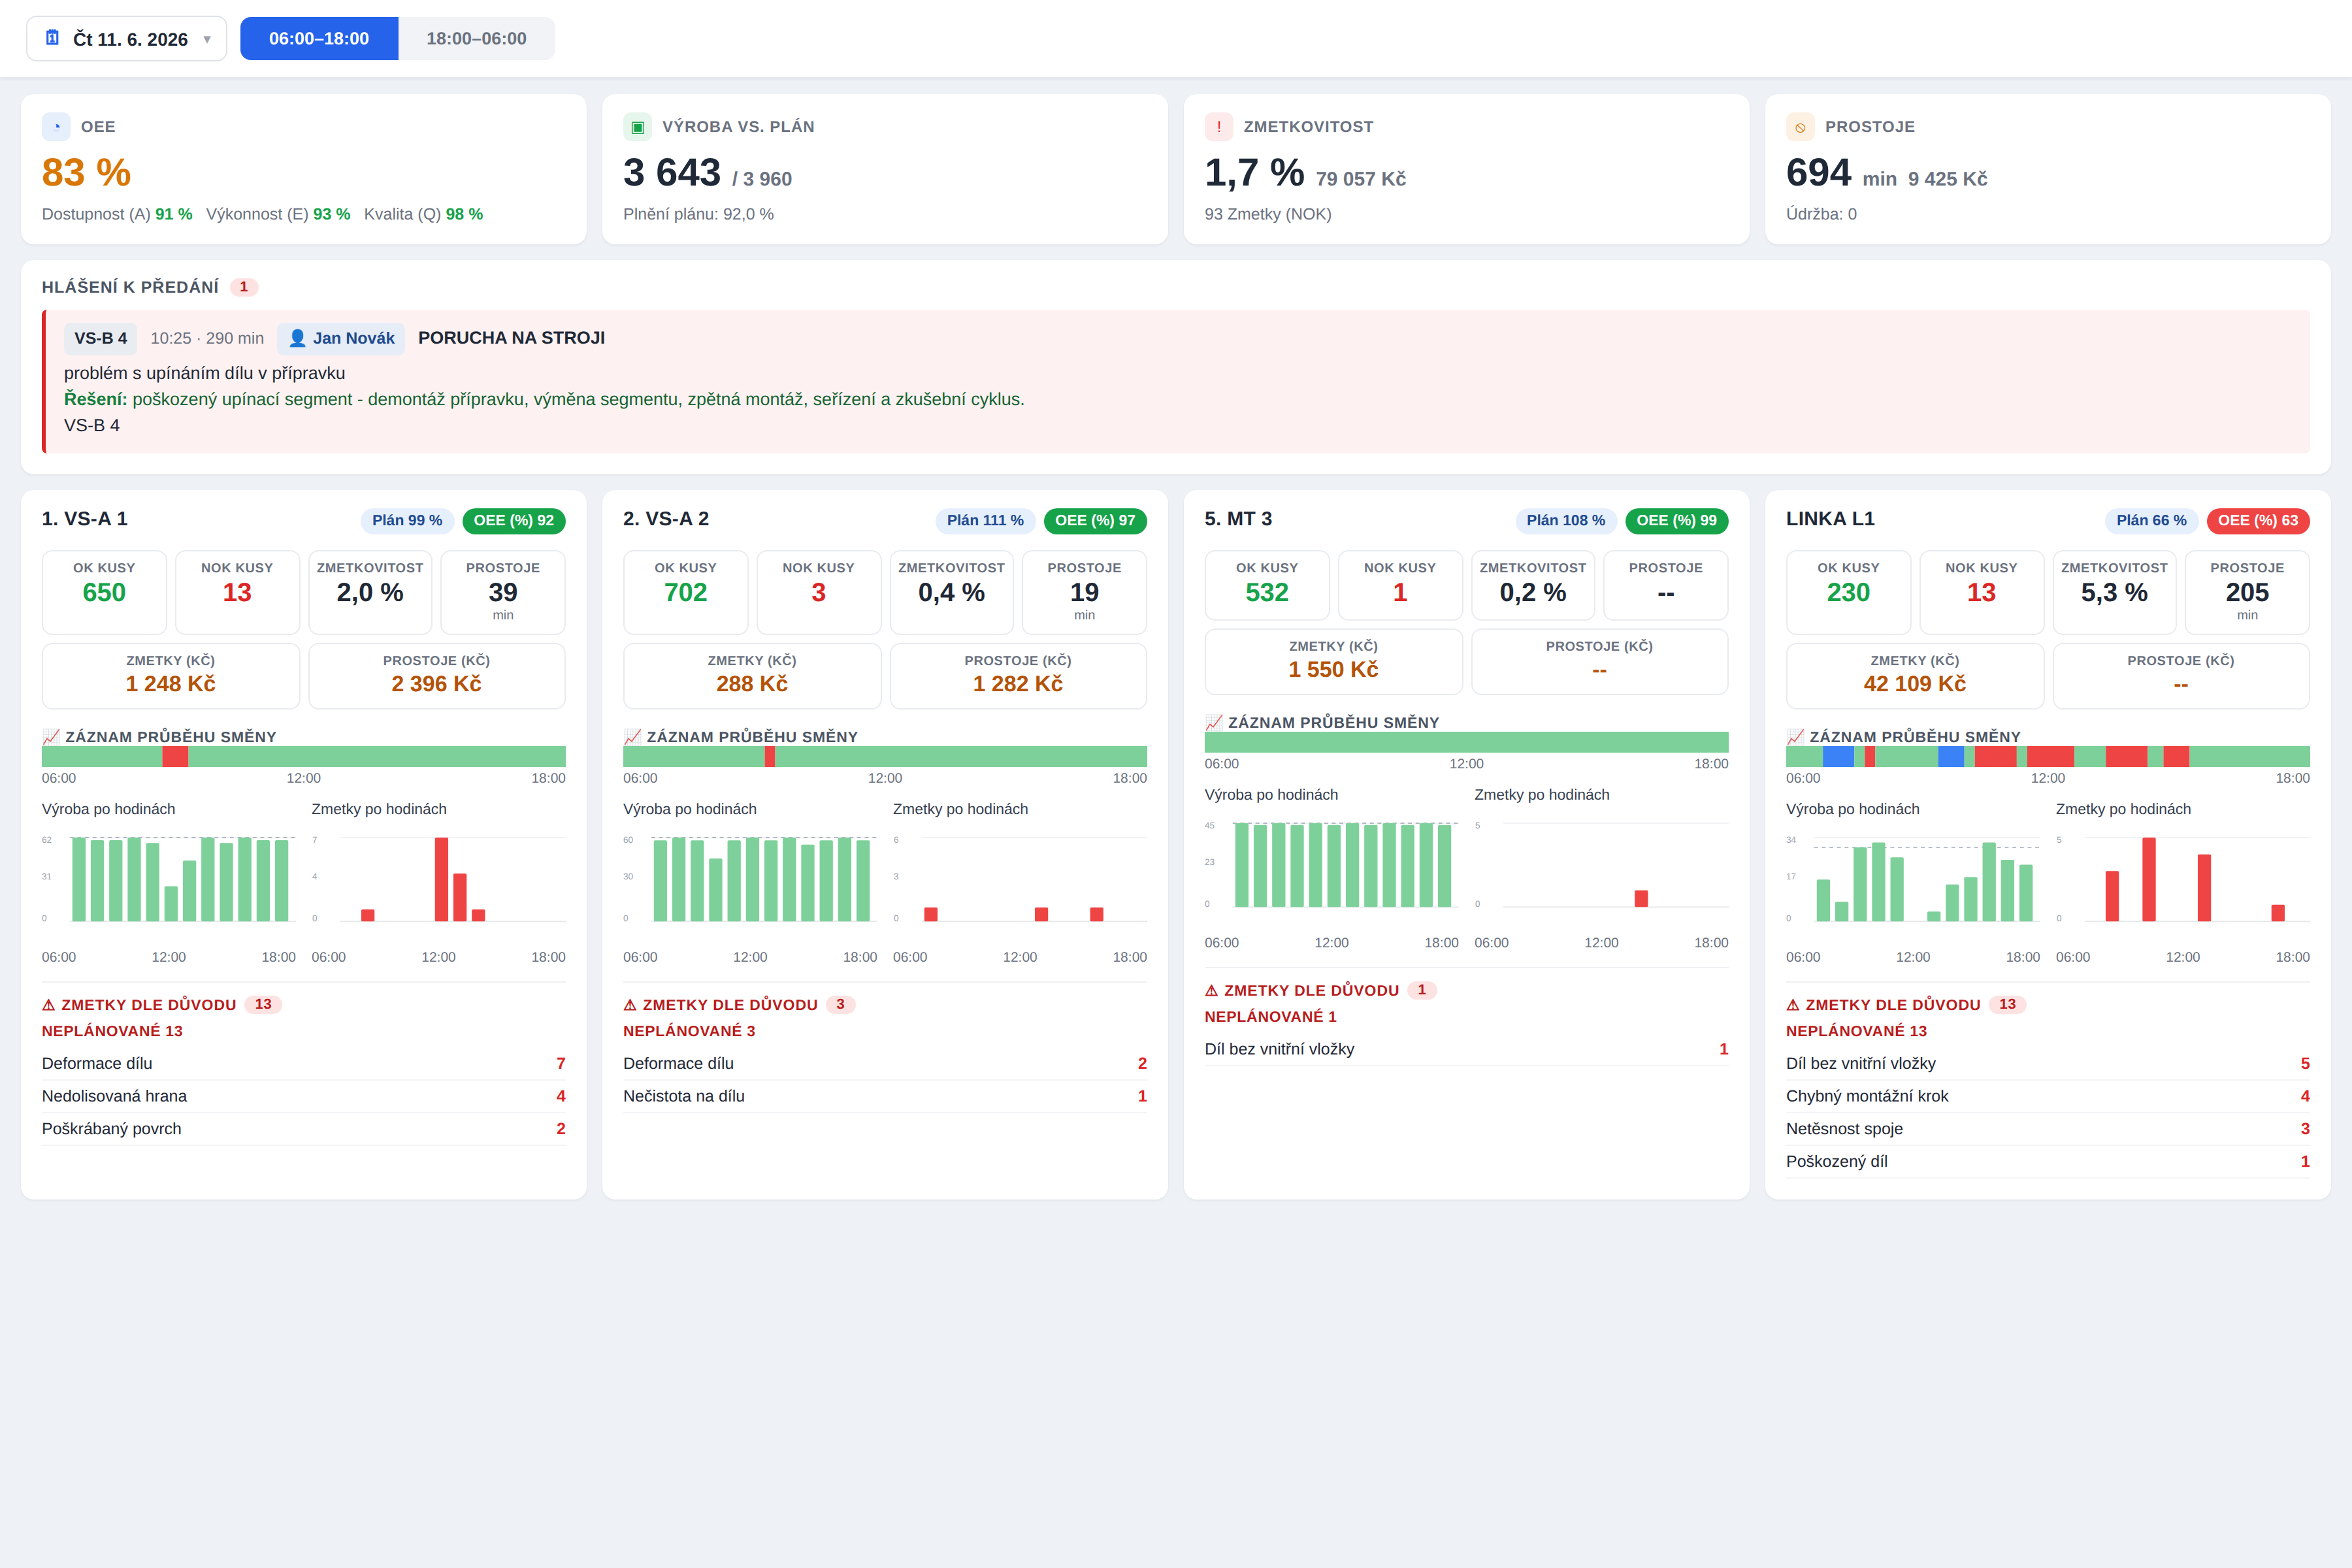Click the OEE (%) 99 badge on MT 3
Screen dimensions: 2352x1568
tap(1677, 521)
